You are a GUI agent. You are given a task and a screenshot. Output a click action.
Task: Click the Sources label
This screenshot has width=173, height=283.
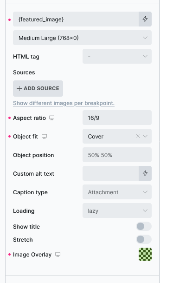pyautogui.click(x=24, y=72)
